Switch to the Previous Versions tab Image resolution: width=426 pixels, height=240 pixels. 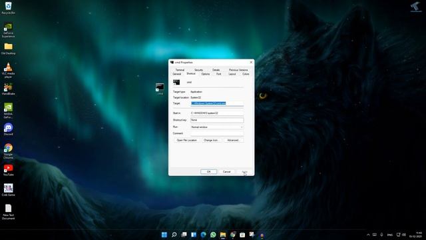tap(238, 70)
